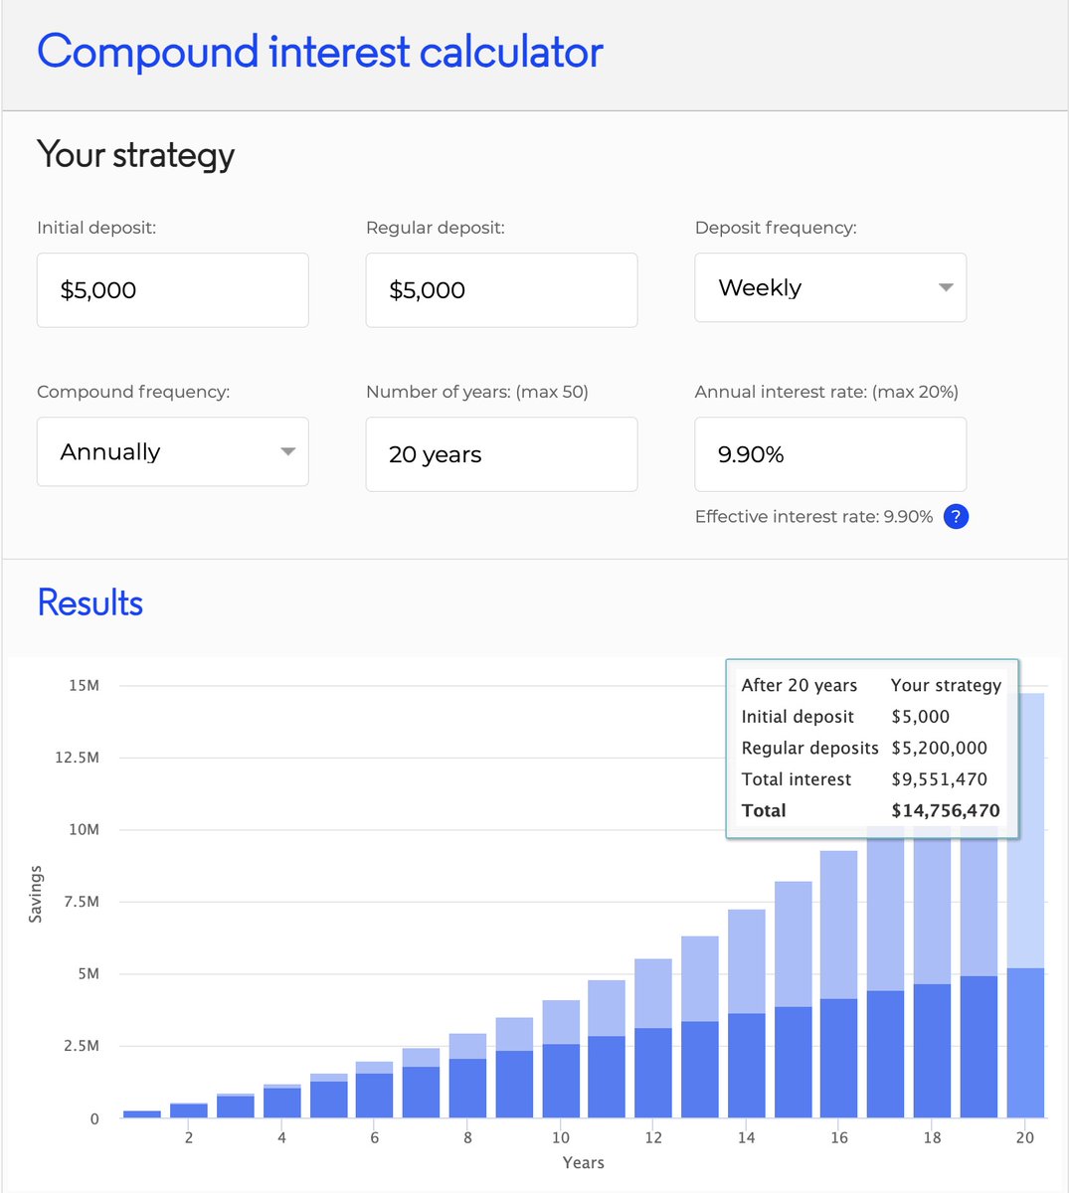The height and width of the screenshot is (1193, 1069).
Task: Click the Results heading
Action: click(90, 602)
